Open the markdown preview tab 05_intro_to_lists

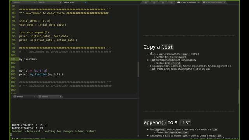click(188, 3)
